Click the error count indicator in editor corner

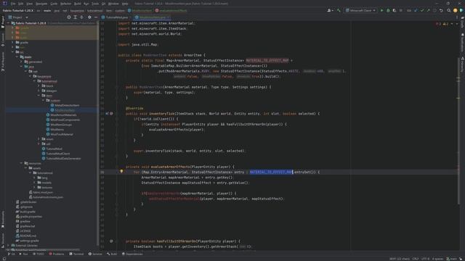439,24
